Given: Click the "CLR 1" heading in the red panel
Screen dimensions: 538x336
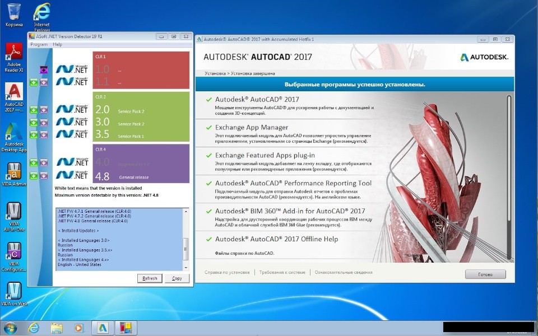Looking at the screenshot, I should [100, 57].
